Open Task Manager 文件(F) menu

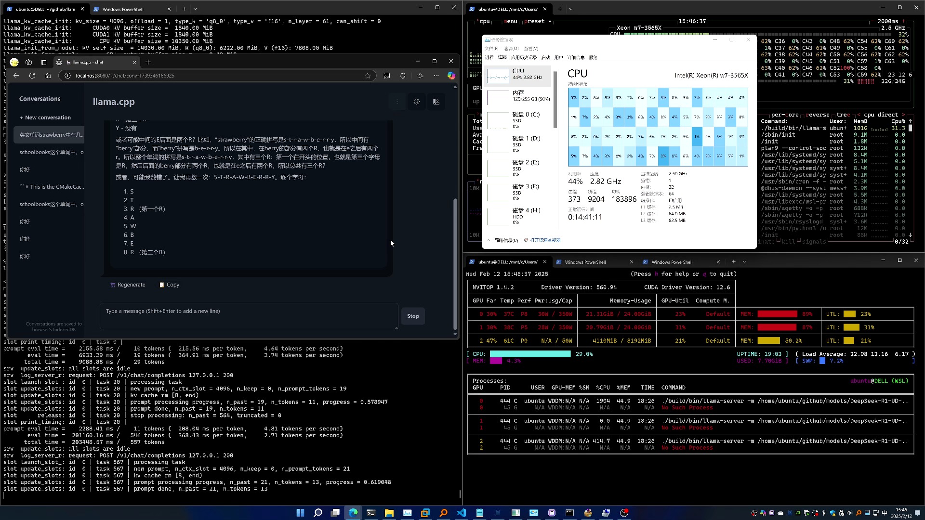tap(491, 49)
